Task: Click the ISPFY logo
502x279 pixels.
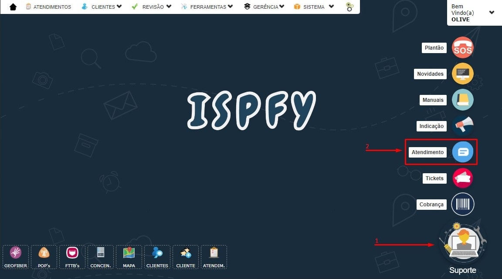Action: pyautogui.click(x=251, y=110)
